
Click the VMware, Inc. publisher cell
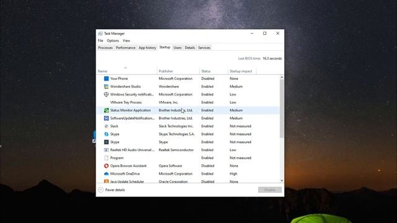coord(168,102)
